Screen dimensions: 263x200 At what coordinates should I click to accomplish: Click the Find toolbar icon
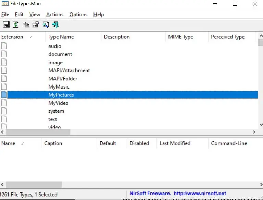46,25
